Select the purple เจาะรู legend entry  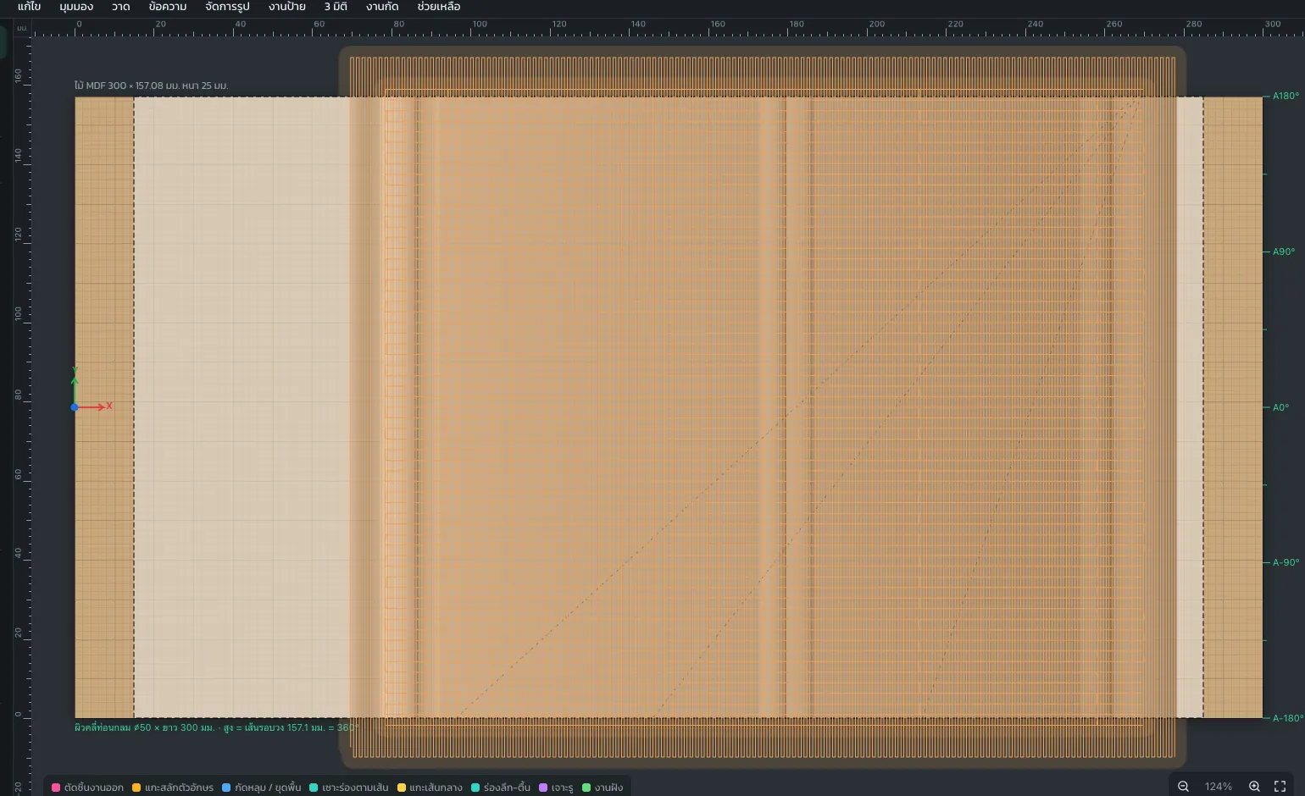(x=556, y=788)
